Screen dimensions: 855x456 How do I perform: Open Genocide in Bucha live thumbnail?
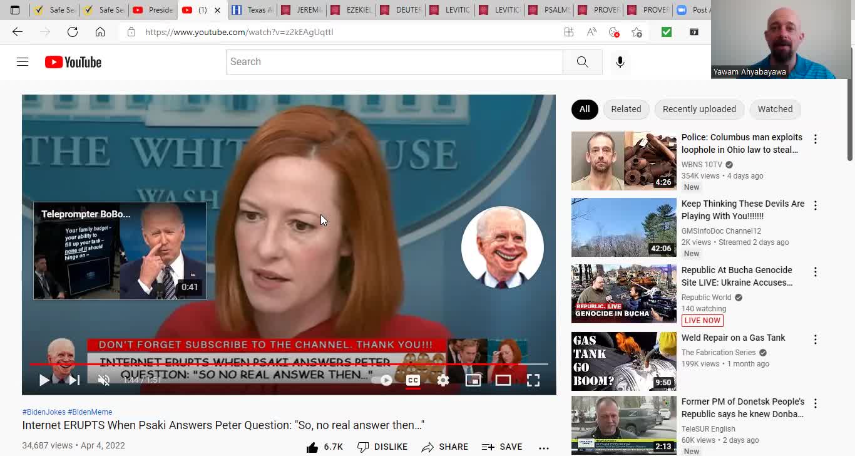tap(624, 294)
